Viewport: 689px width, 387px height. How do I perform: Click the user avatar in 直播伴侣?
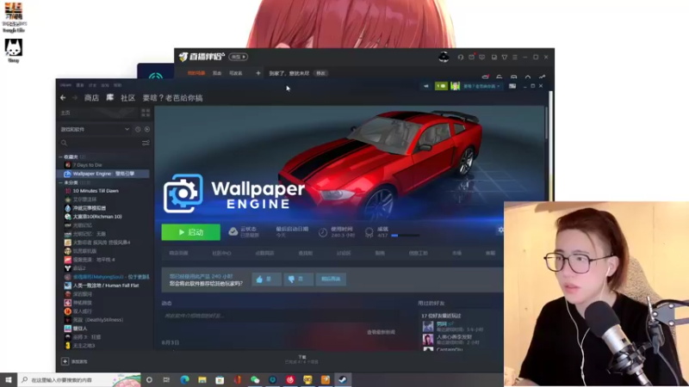tap(444, 57)
